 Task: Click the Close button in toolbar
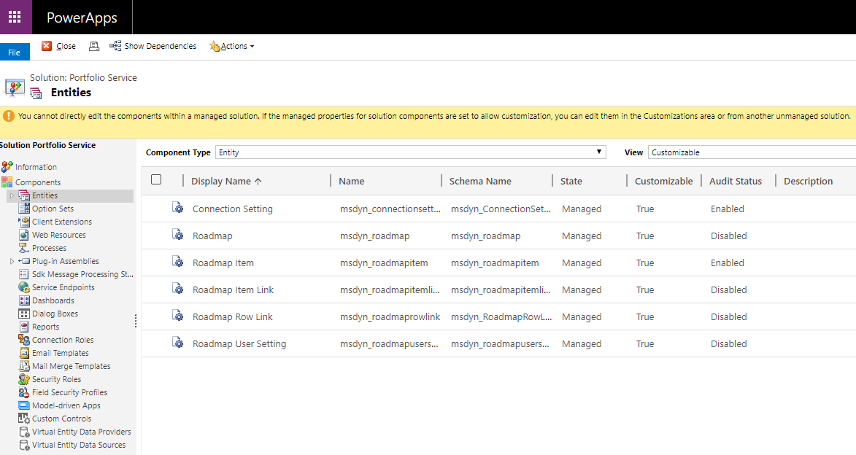coord(59,46)
